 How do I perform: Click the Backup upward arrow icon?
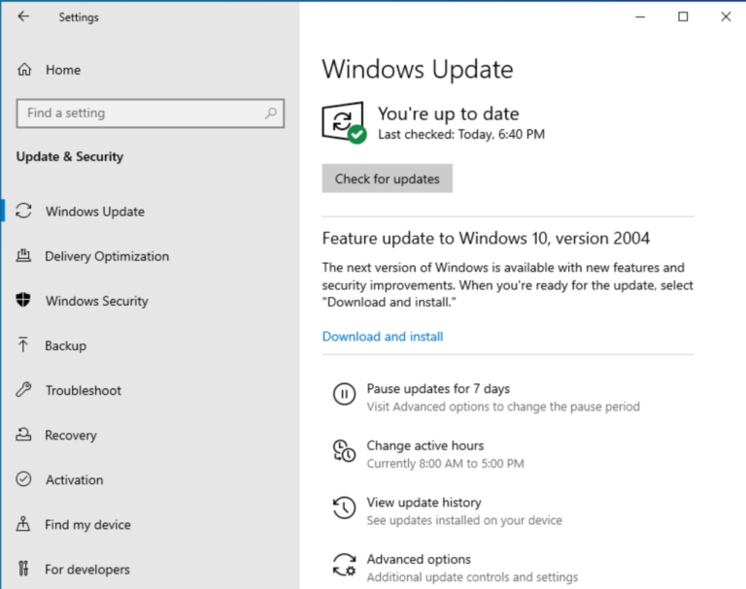point(23,345)
